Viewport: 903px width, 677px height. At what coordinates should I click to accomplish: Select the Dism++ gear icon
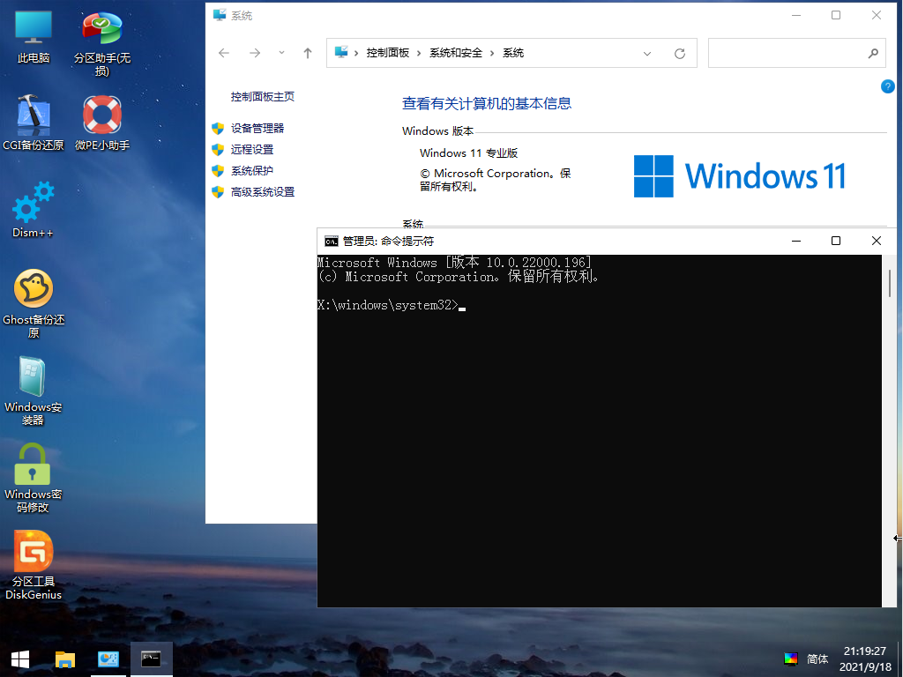pos(34,210)
